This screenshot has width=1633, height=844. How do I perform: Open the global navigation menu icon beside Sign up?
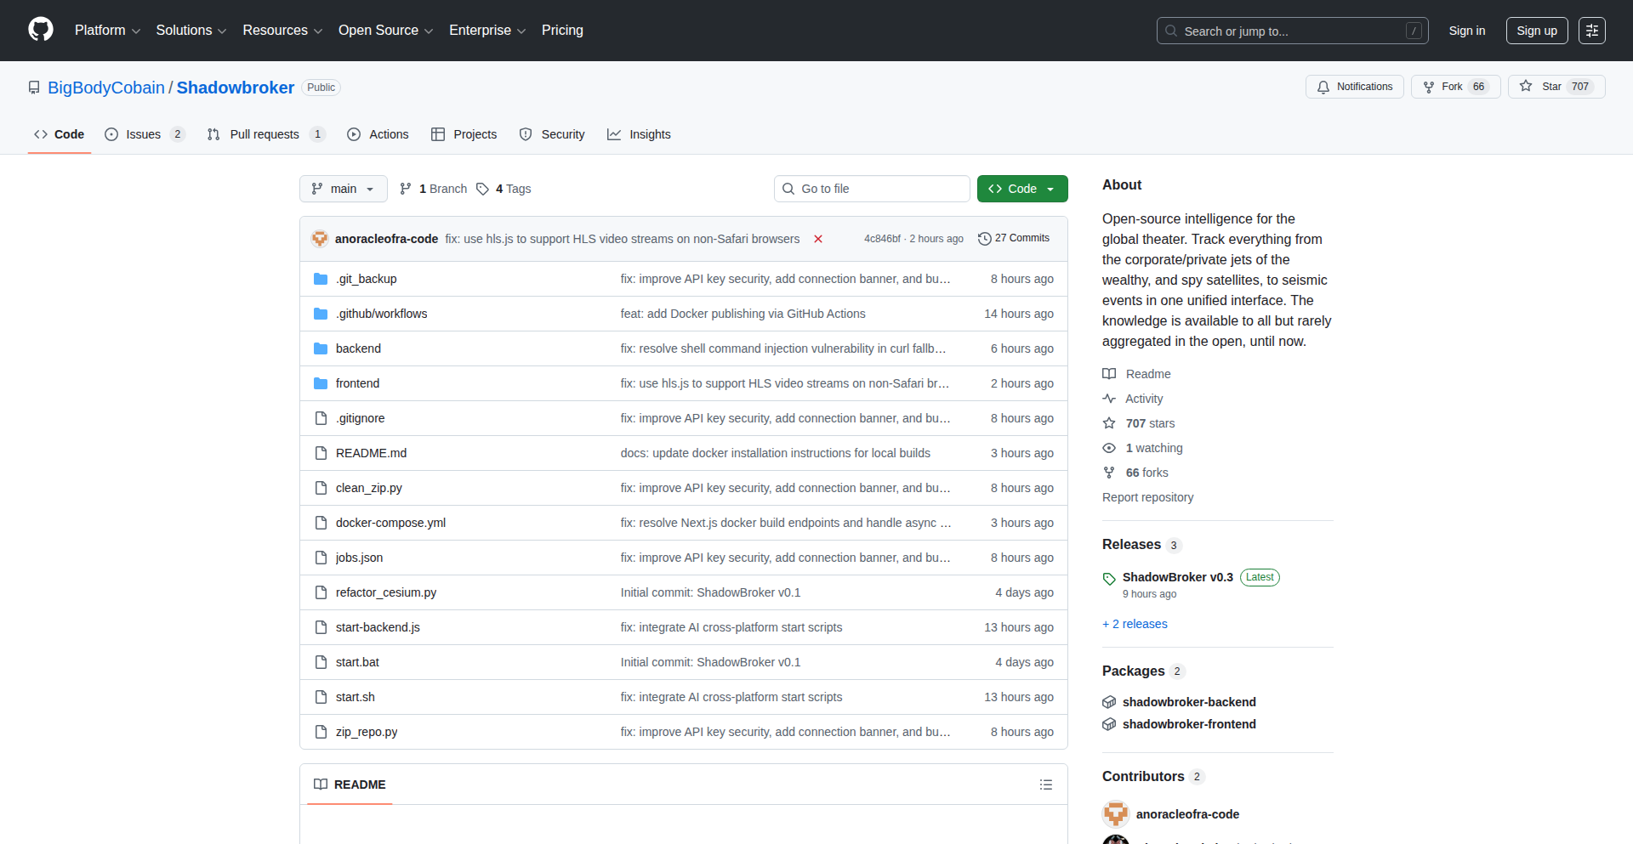(x=1591, y=31)
